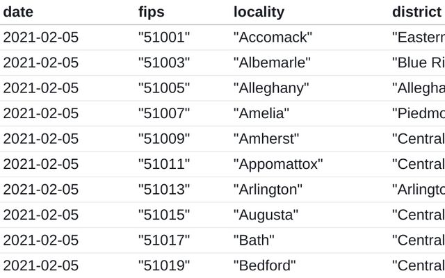The image size is (445, 278).
Task: Click the "Bath" locality cell
Action: pos(254,240)
